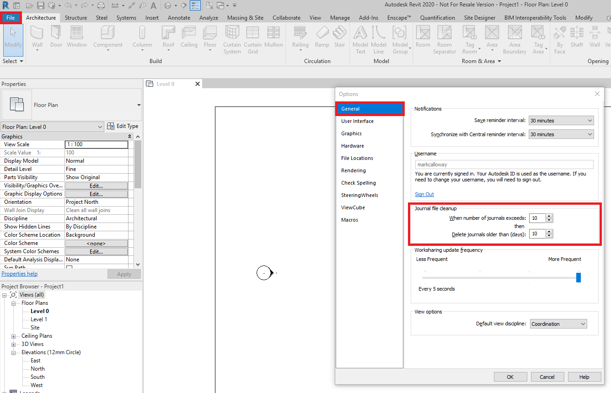Open the Save reminder interval dropdown

(561, 121)
